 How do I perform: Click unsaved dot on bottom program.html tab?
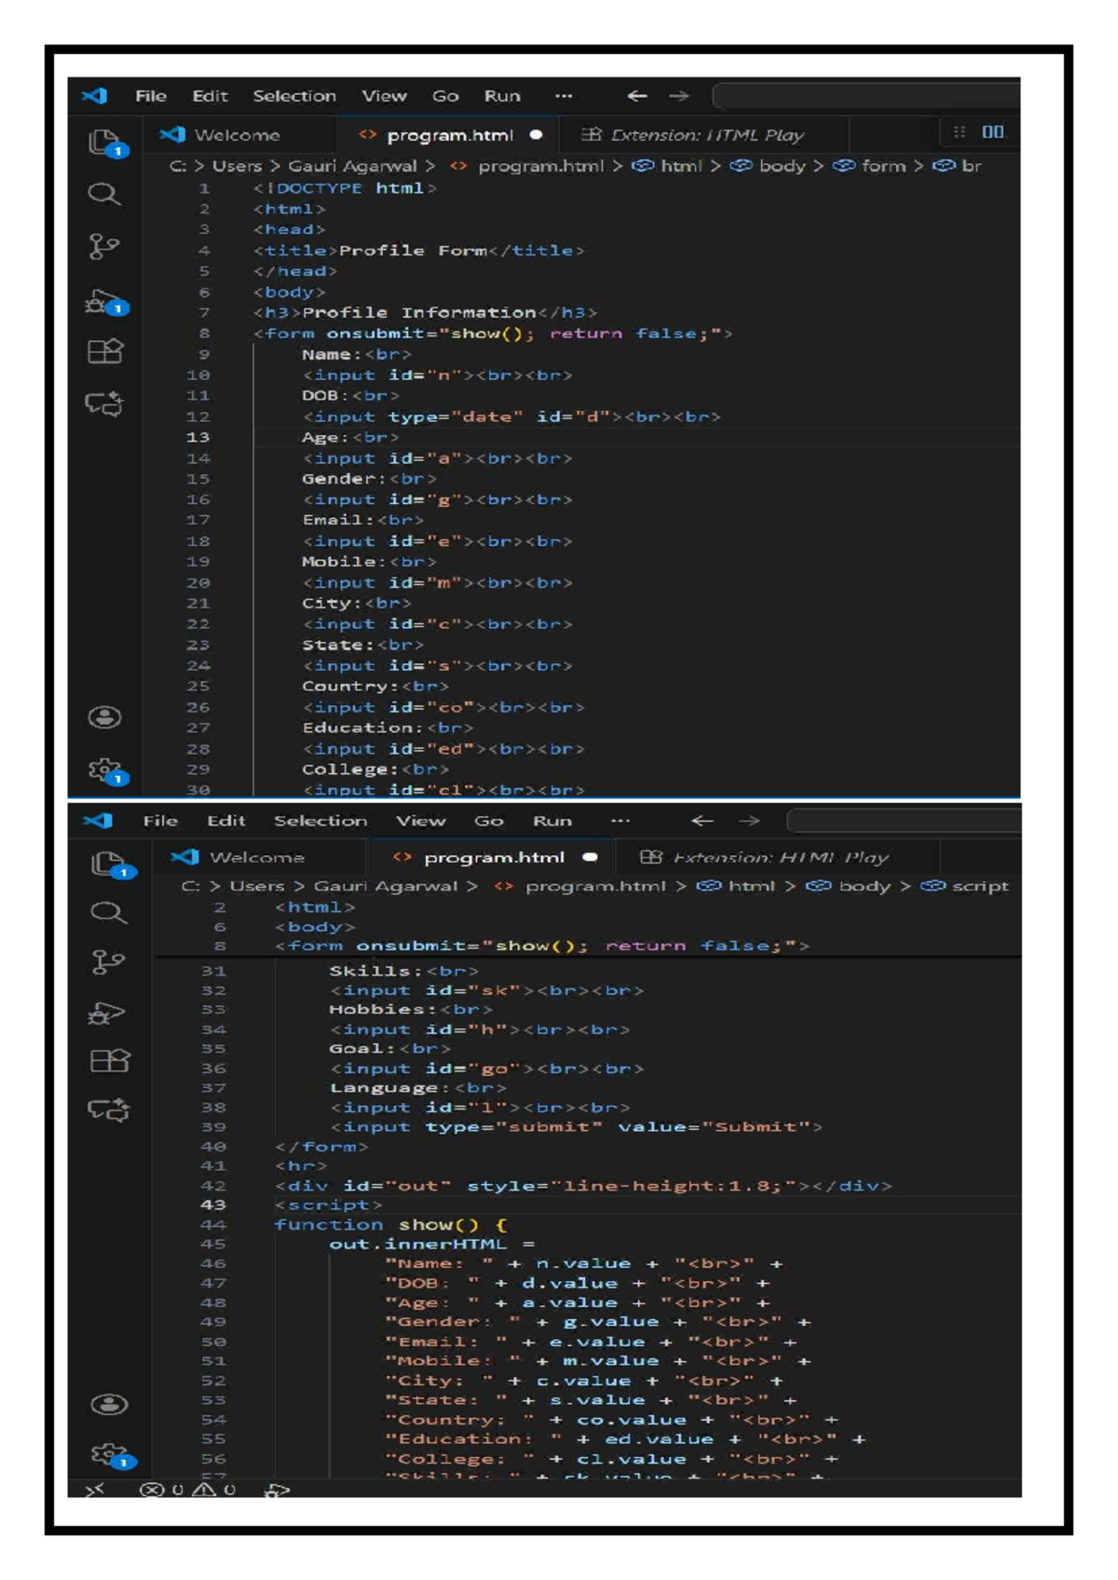tap(591, 857)
